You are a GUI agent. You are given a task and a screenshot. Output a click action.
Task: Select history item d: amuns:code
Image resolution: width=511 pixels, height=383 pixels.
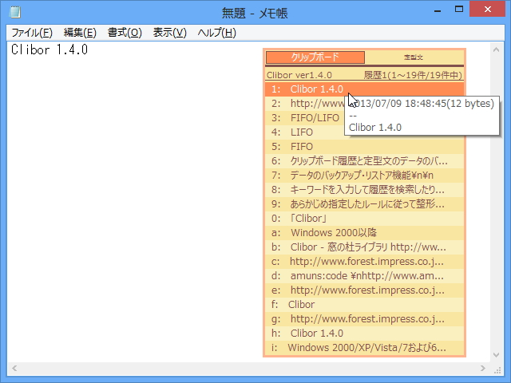click(x=364, y=275)
